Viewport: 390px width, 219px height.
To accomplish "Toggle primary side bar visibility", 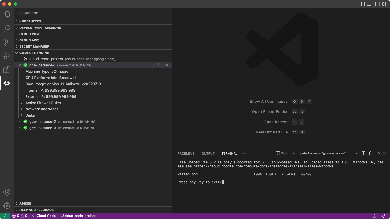I will (x=363, y=4).
